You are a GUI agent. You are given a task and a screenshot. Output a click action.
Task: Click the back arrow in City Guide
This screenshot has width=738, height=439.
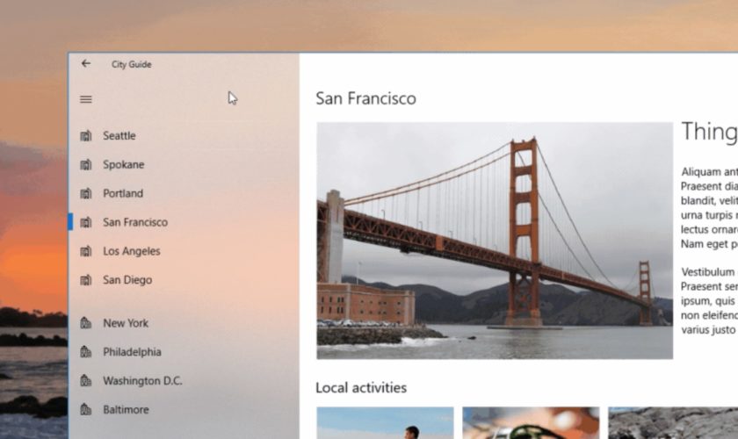[86, 63]
